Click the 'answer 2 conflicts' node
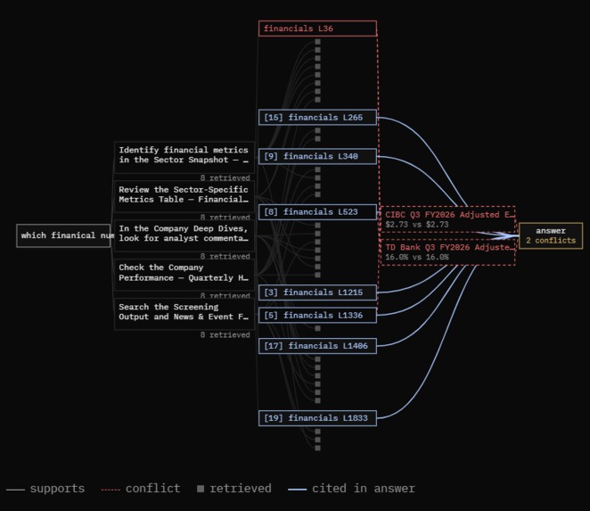The image size is (590, 511). point(551,235)
